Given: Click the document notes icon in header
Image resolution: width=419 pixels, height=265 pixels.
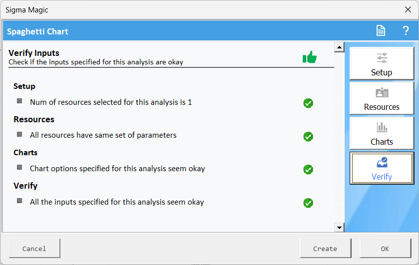Looking at the screenshot, I should 381,31.
